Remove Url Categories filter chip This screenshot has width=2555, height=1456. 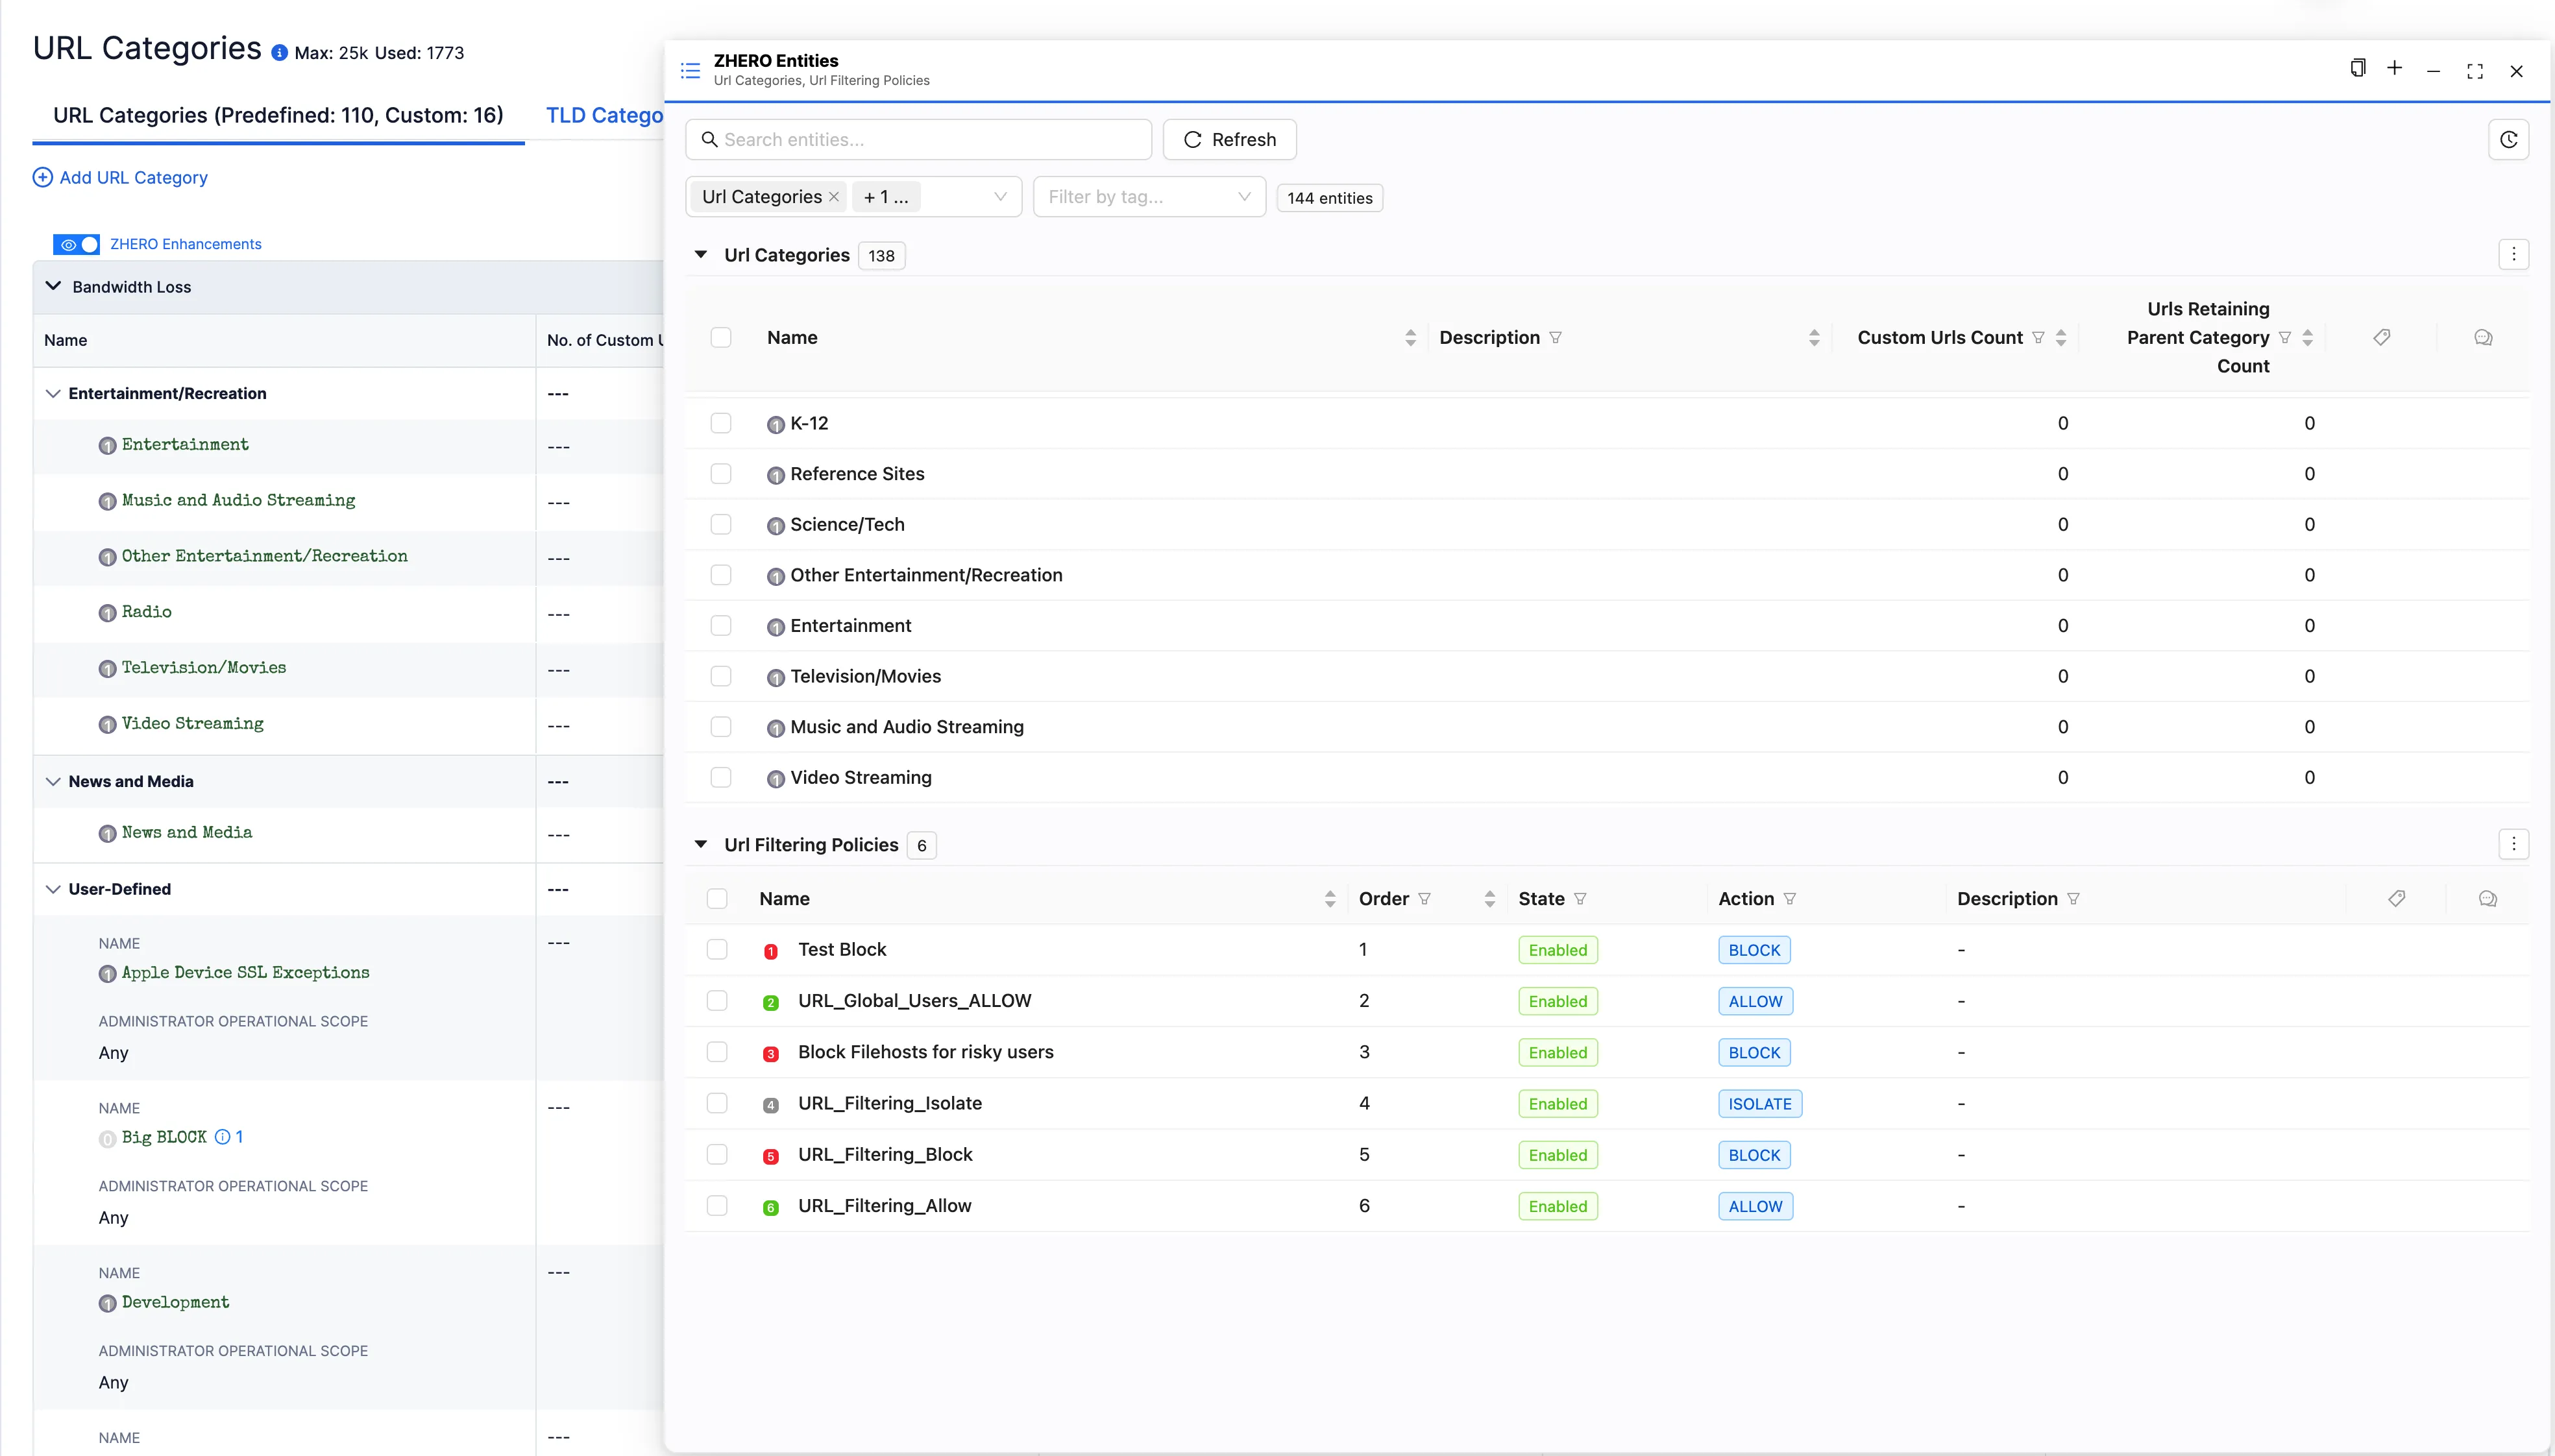pyautogui.click(x=833, y=197)
